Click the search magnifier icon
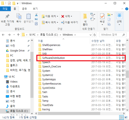Viewport: 129px width, 120px height. pos(124,35)
